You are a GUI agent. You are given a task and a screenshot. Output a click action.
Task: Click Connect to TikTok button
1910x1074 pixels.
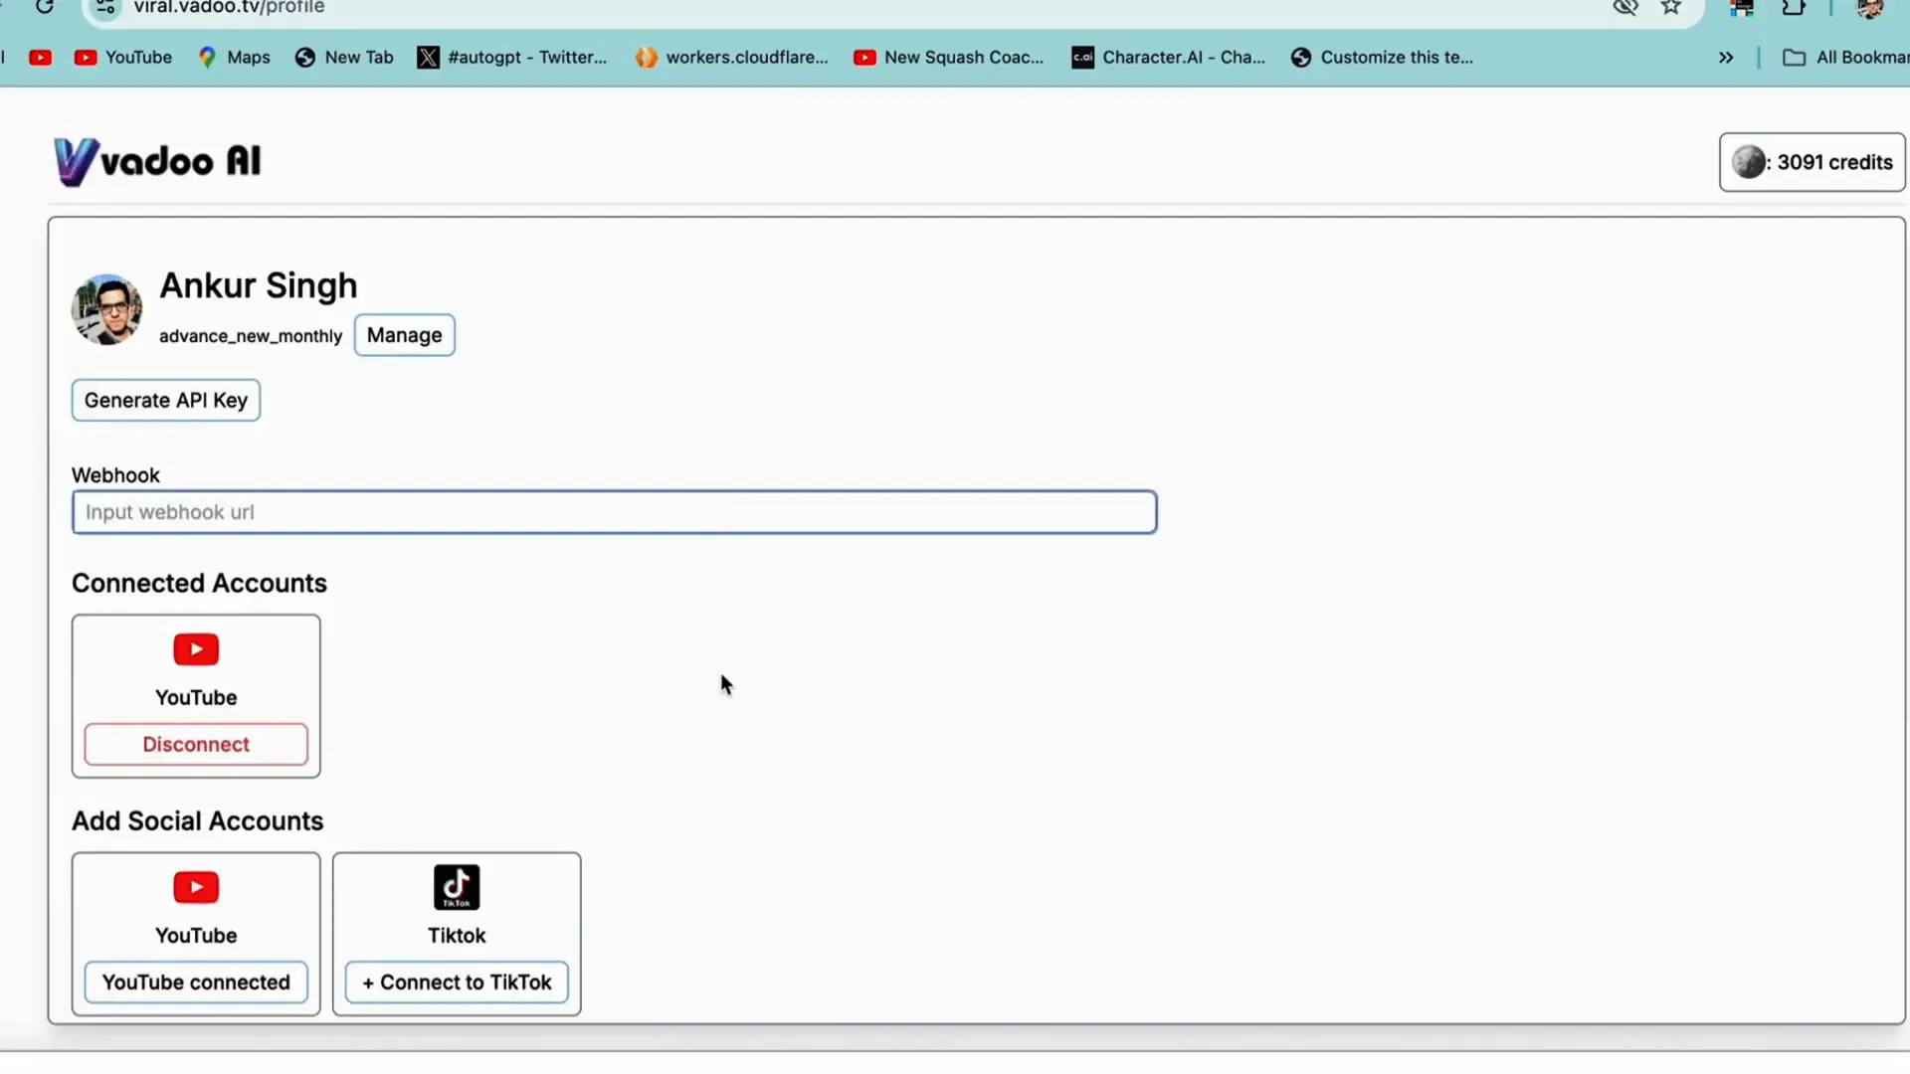(457, 983)
